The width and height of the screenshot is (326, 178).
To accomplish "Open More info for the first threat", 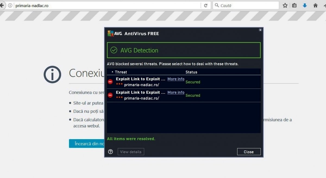I will 176,79.
